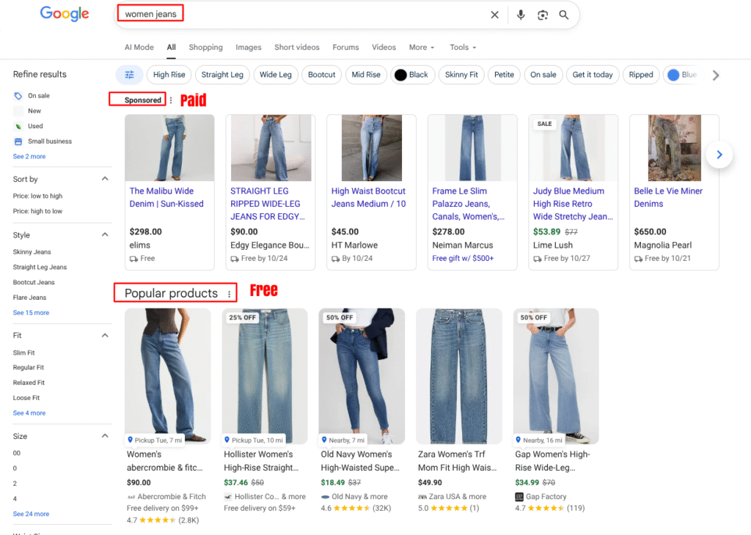Click the search magnifier icon
751x535 pixels.
click(x=563, y=15)
